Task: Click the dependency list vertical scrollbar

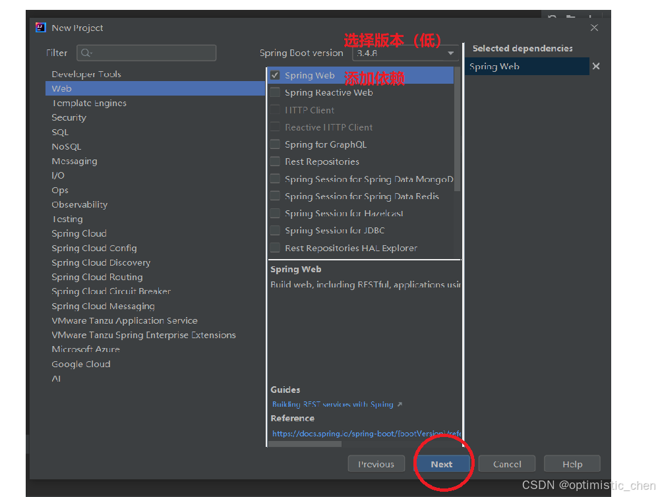Action: point(458,129)
